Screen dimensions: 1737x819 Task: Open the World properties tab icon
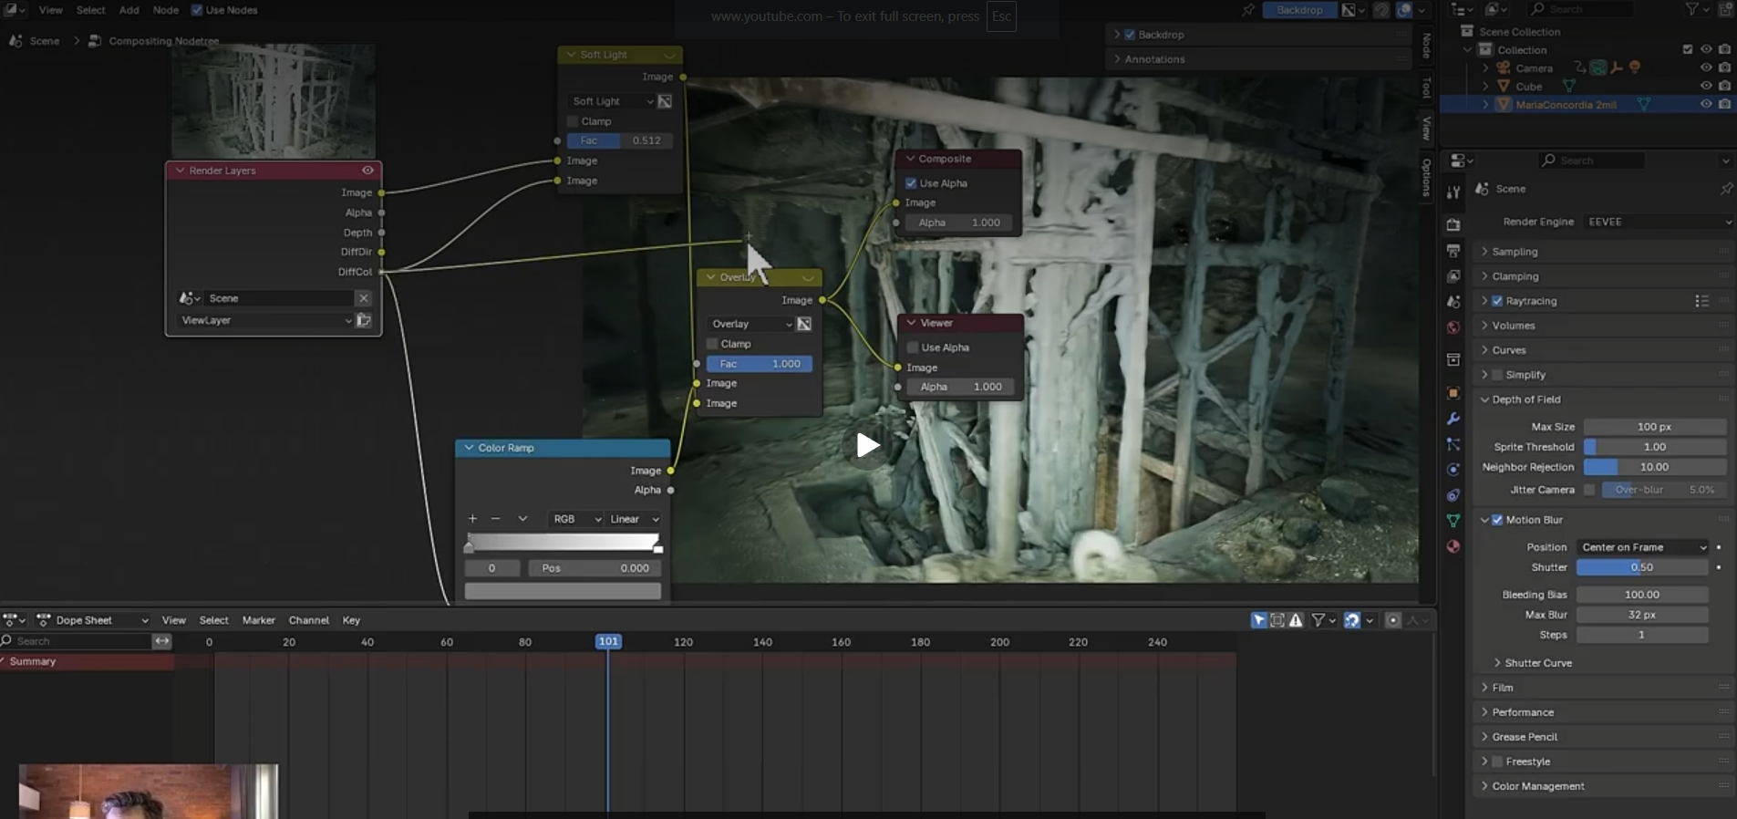[1453, 327]
